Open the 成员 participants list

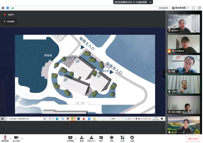point(91,137)
